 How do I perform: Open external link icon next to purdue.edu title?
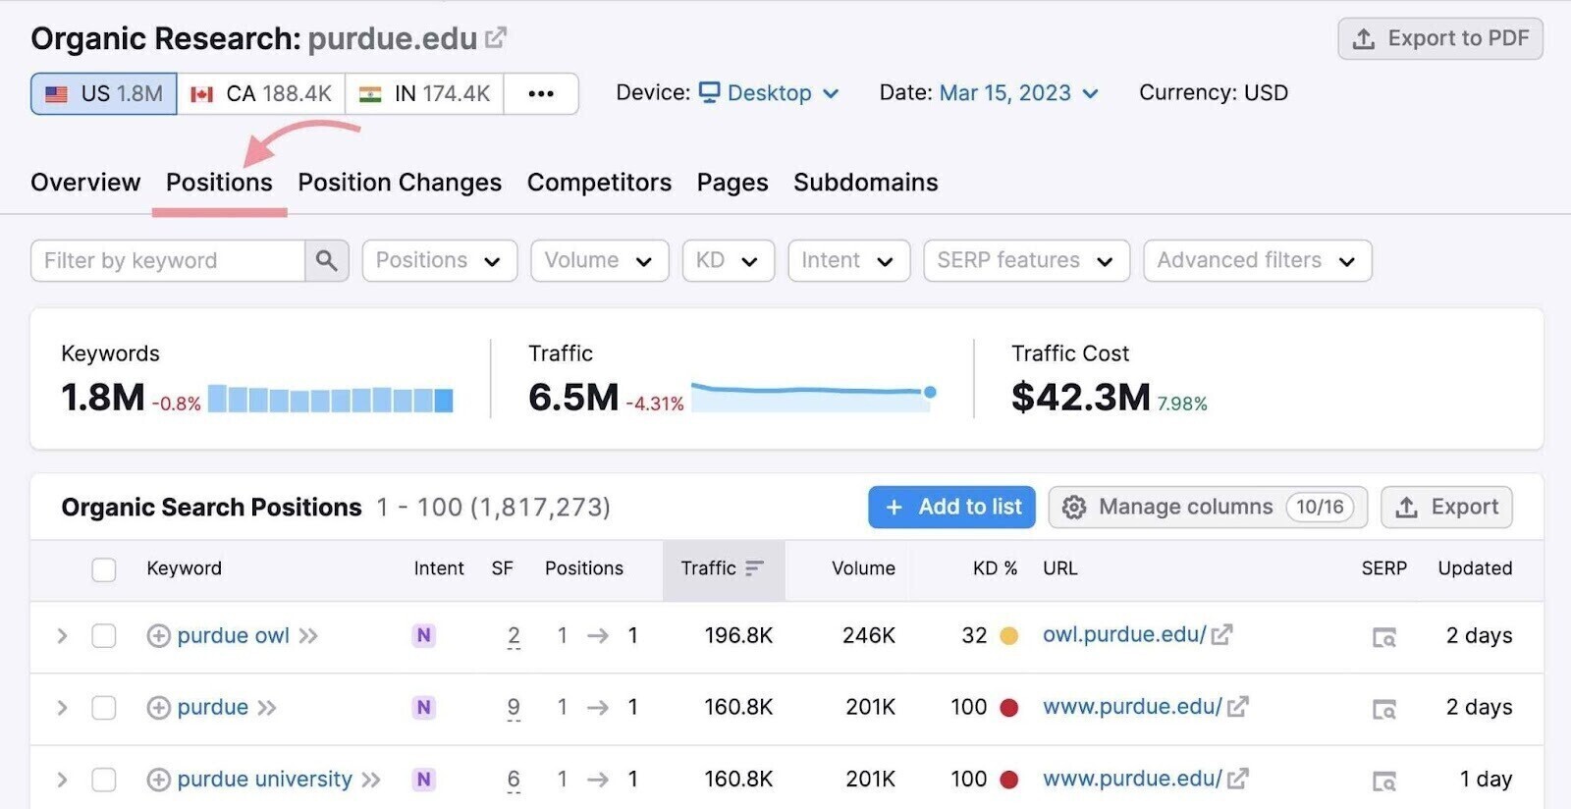pos(497,38)
